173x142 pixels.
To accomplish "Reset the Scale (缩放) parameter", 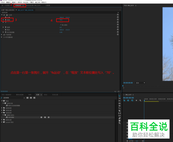I will (118, 20).
